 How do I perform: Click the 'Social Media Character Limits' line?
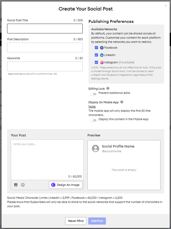65,198
